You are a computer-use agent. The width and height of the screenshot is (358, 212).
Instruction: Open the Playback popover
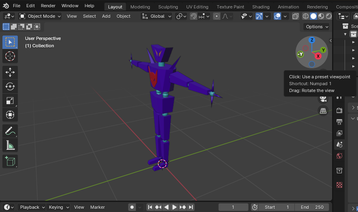tap(32, 207)
